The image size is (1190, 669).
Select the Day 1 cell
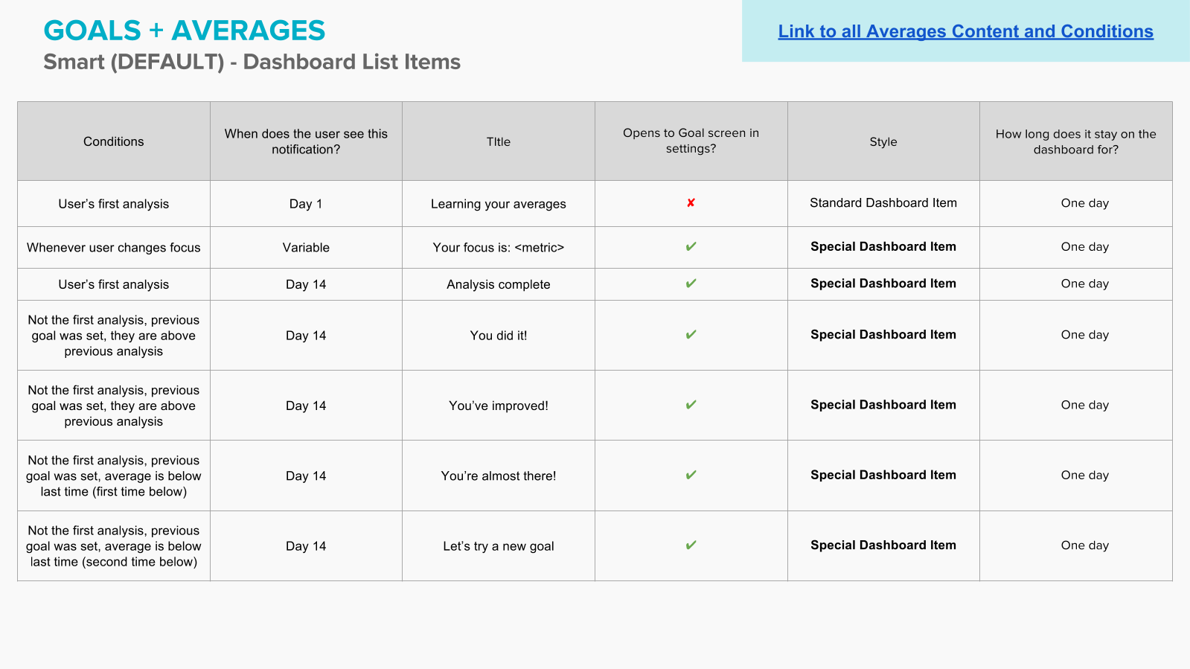306,204
